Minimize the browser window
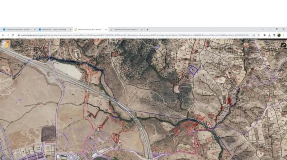The image size is (287, 160). point(270,29)
